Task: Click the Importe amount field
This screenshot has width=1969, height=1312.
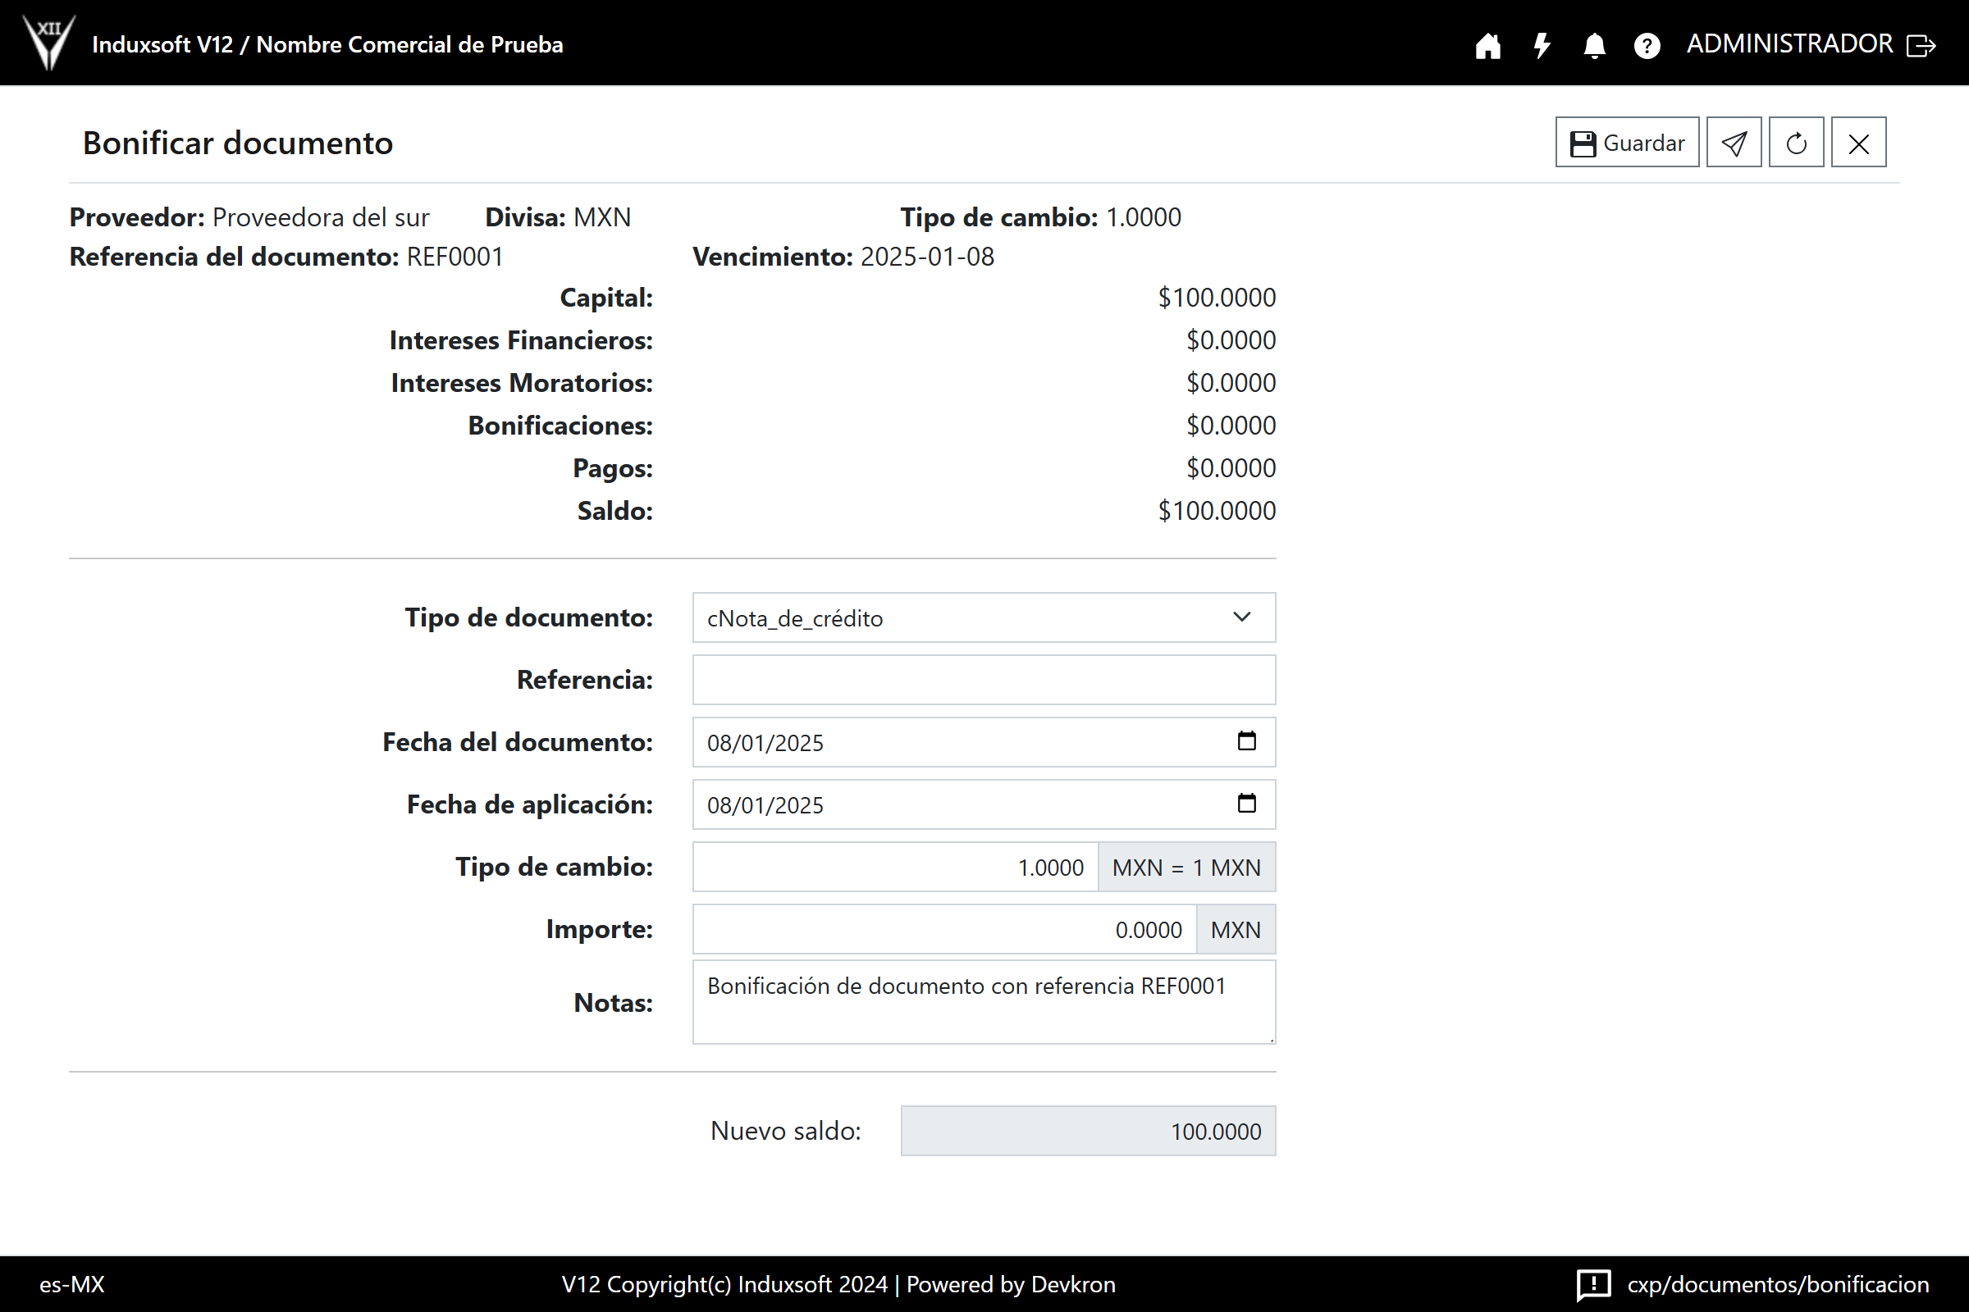Action: click(944, 930)
